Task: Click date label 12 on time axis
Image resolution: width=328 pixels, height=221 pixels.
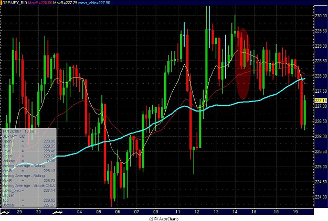Action: point(197,212)
